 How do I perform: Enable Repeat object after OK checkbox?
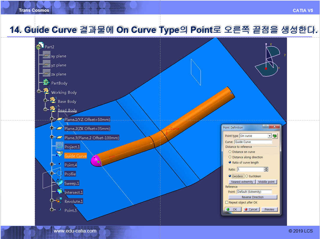227,203
